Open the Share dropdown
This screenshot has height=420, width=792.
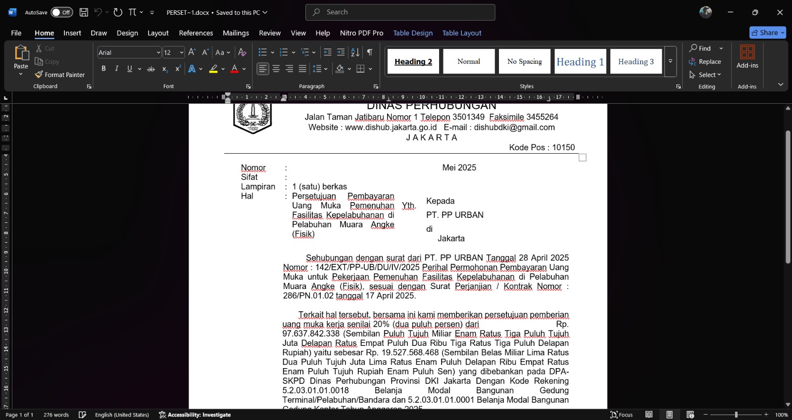pyautogui.click(x=783, y=33)
